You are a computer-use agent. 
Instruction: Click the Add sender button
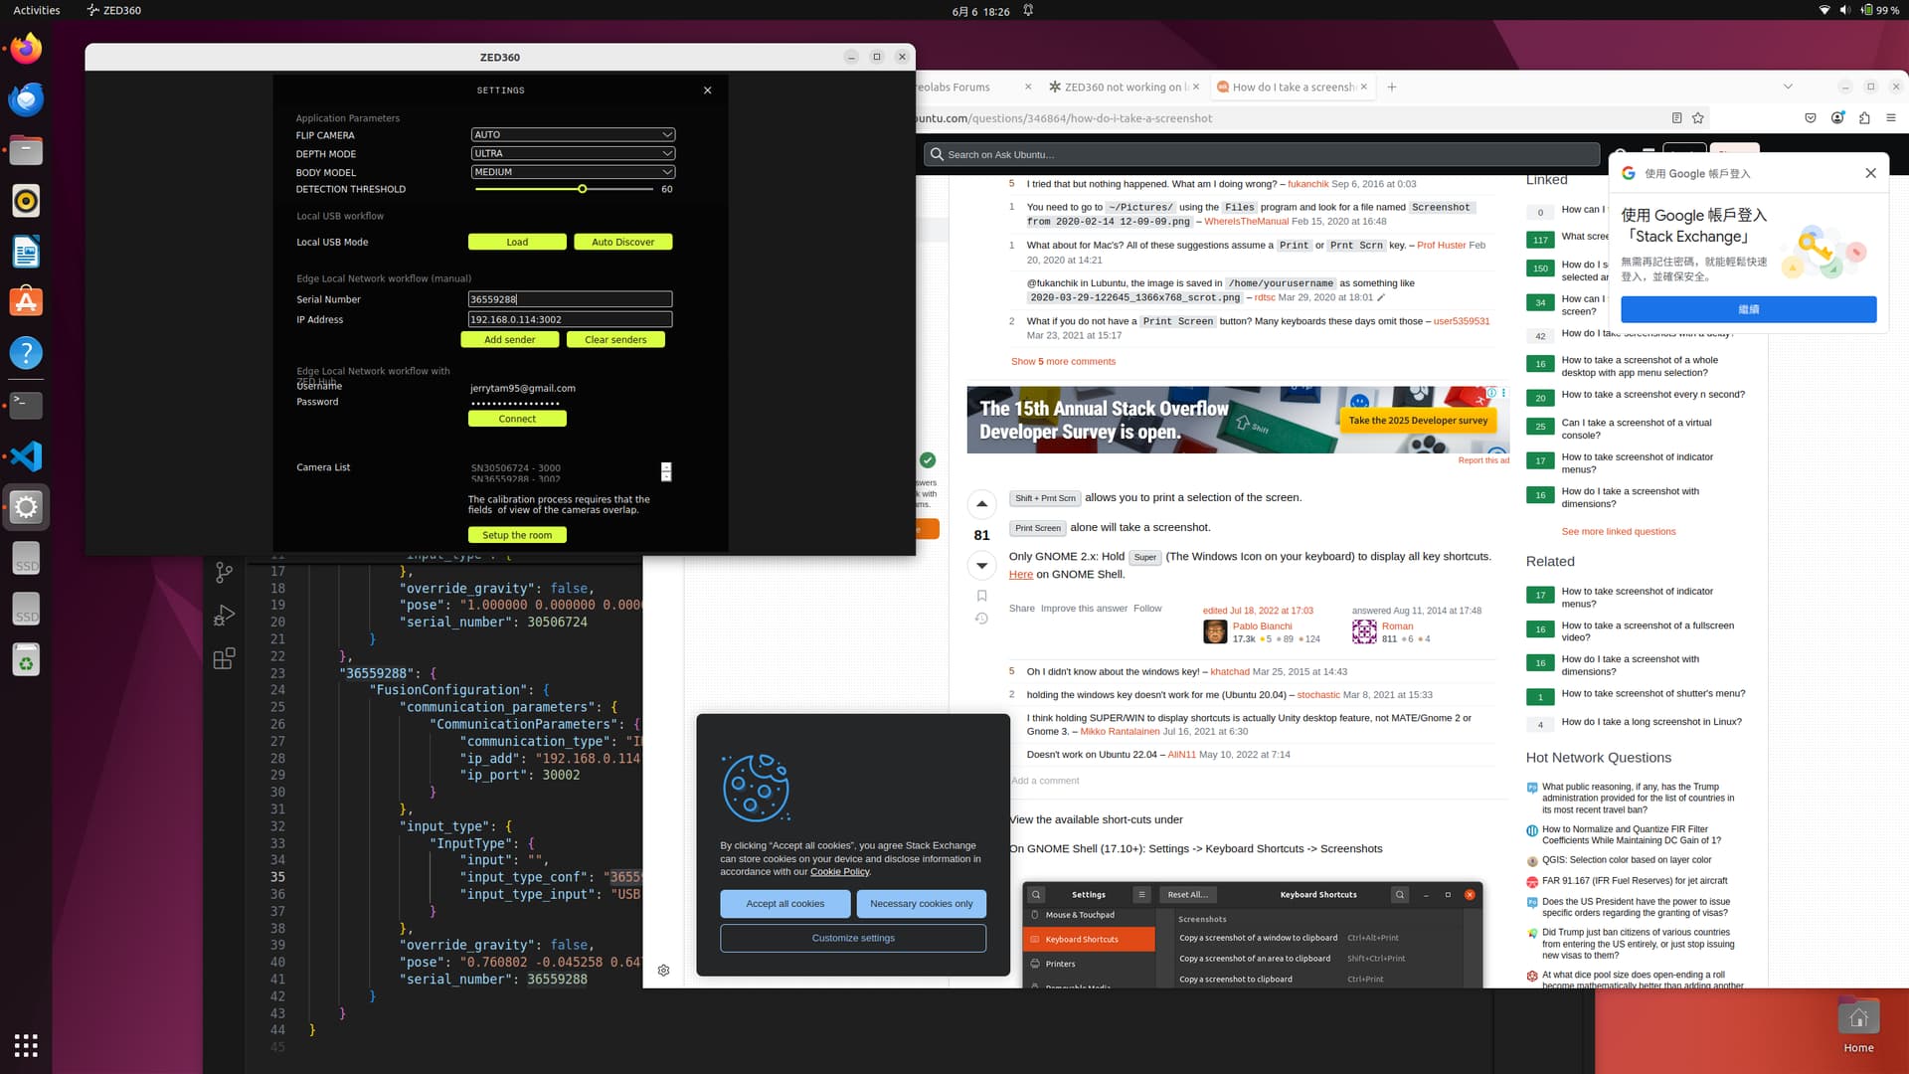coord(509,340)
